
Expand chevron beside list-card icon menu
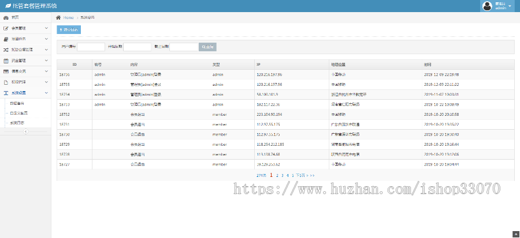pos(46,71)
